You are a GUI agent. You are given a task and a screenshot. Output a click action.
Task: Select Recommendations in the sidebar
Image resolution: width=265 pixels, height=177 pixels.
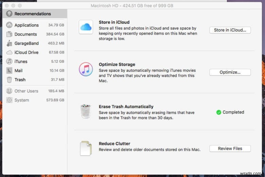(35, 14)
